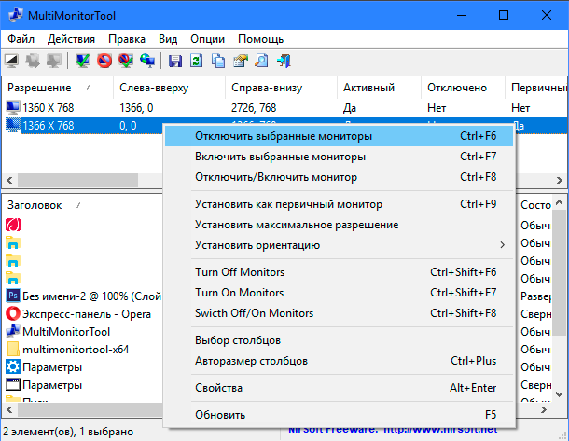This screenshot has width=569, height=441.
Task: Click the greyed-out move window to primary monitor icon
Action: 54,61
